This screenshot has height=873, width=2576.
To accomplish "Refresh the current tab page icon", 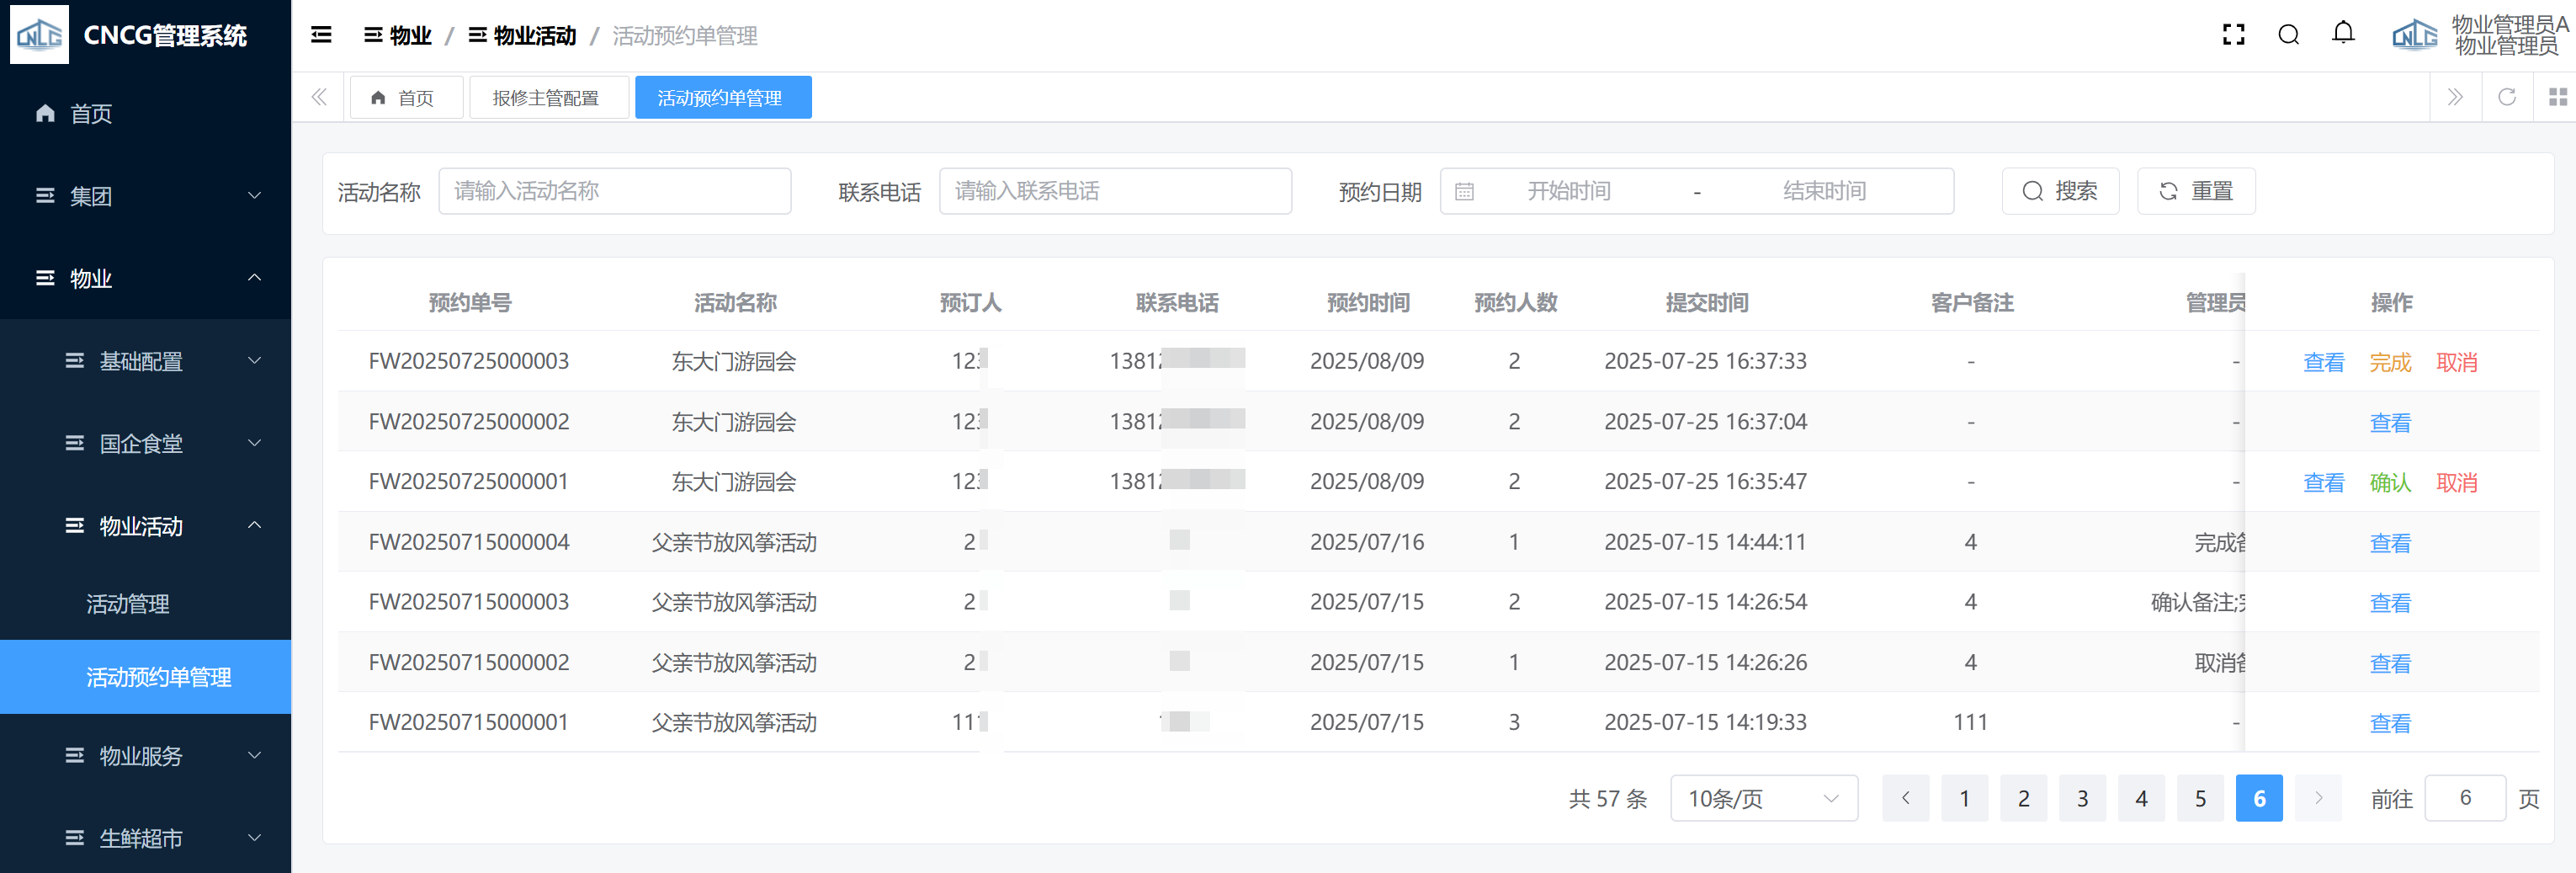I will (x=2507, y=97).
